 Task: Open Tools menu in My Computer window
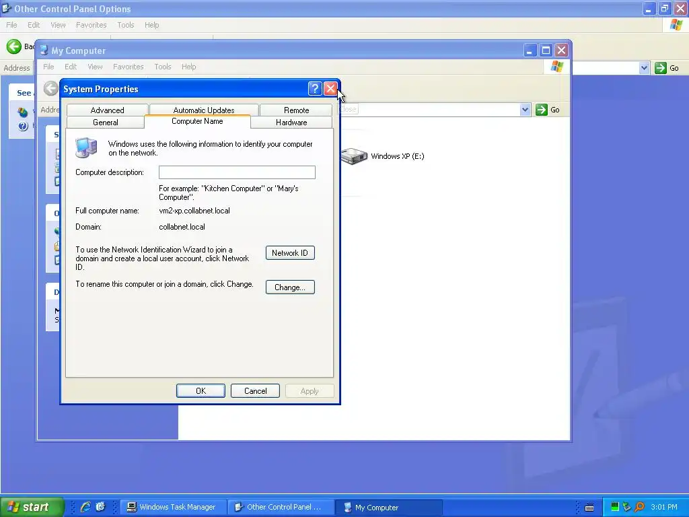[x=163, y=67]
